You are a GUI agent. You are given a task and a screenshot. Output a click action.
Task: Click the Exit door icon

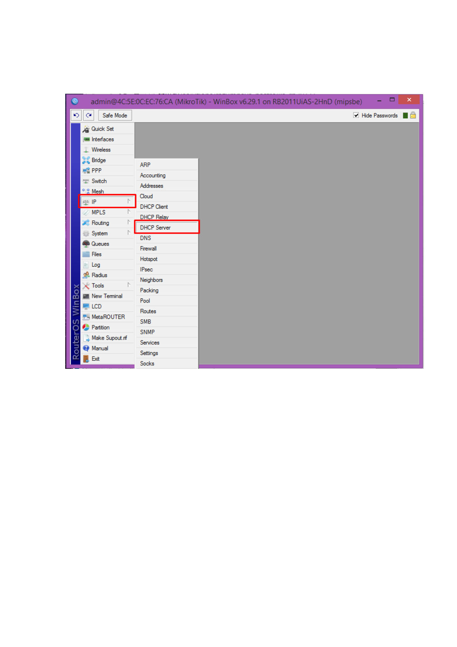86,359
